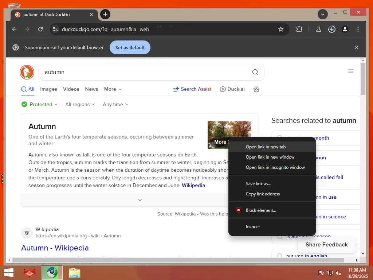Select Copy link address
Image resolution: width=373 pixels, height=280 pixels.
click(x=272, y=194)
